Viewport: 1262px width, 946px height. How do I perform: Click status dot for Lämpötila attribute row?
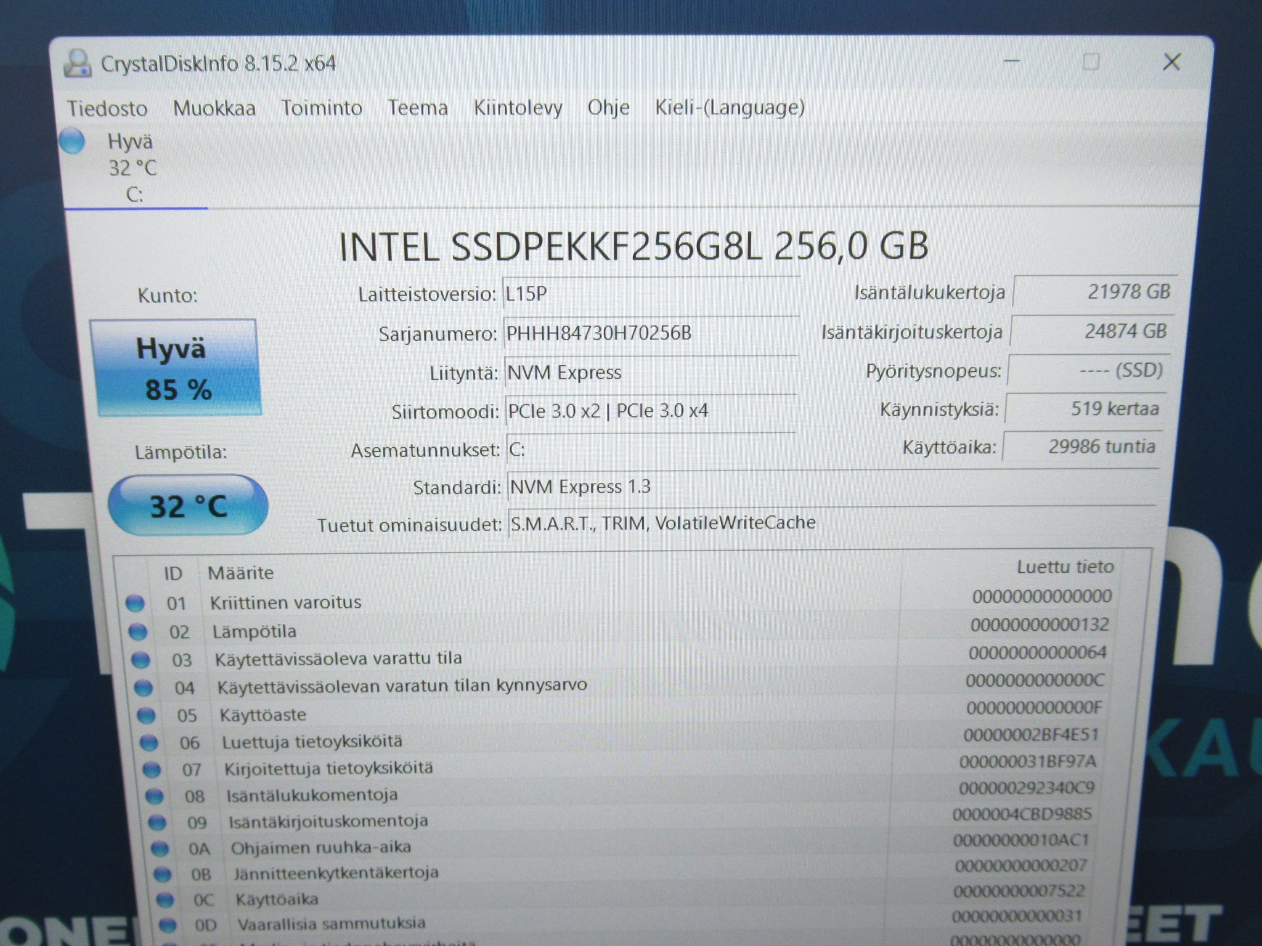[138, 631]
